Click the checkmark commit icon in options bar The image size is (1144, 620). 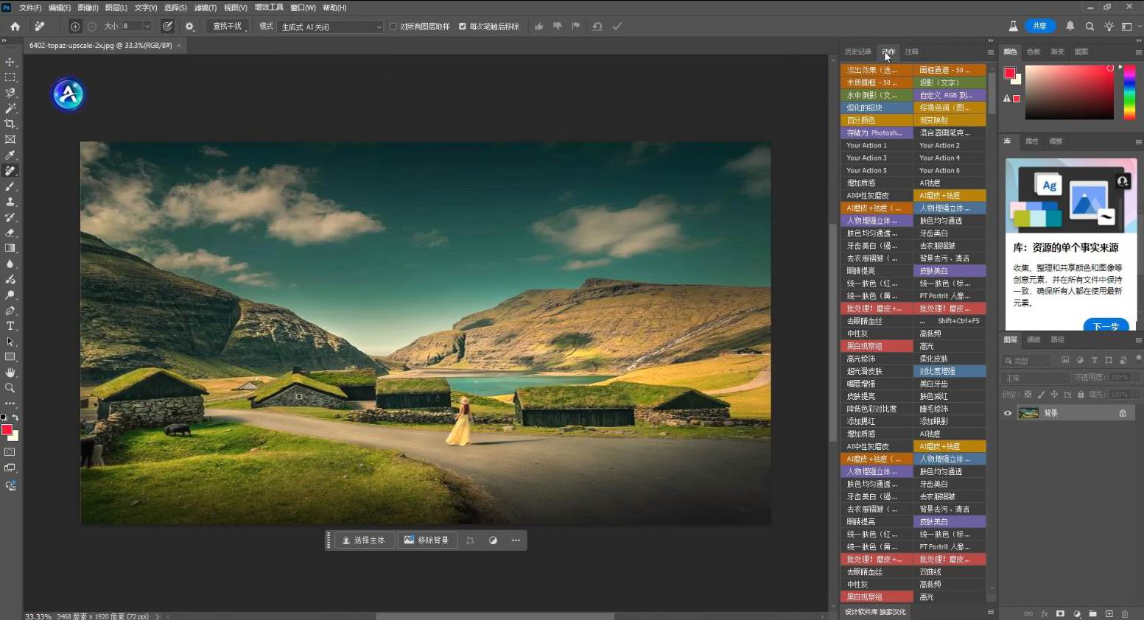point(617,27)
